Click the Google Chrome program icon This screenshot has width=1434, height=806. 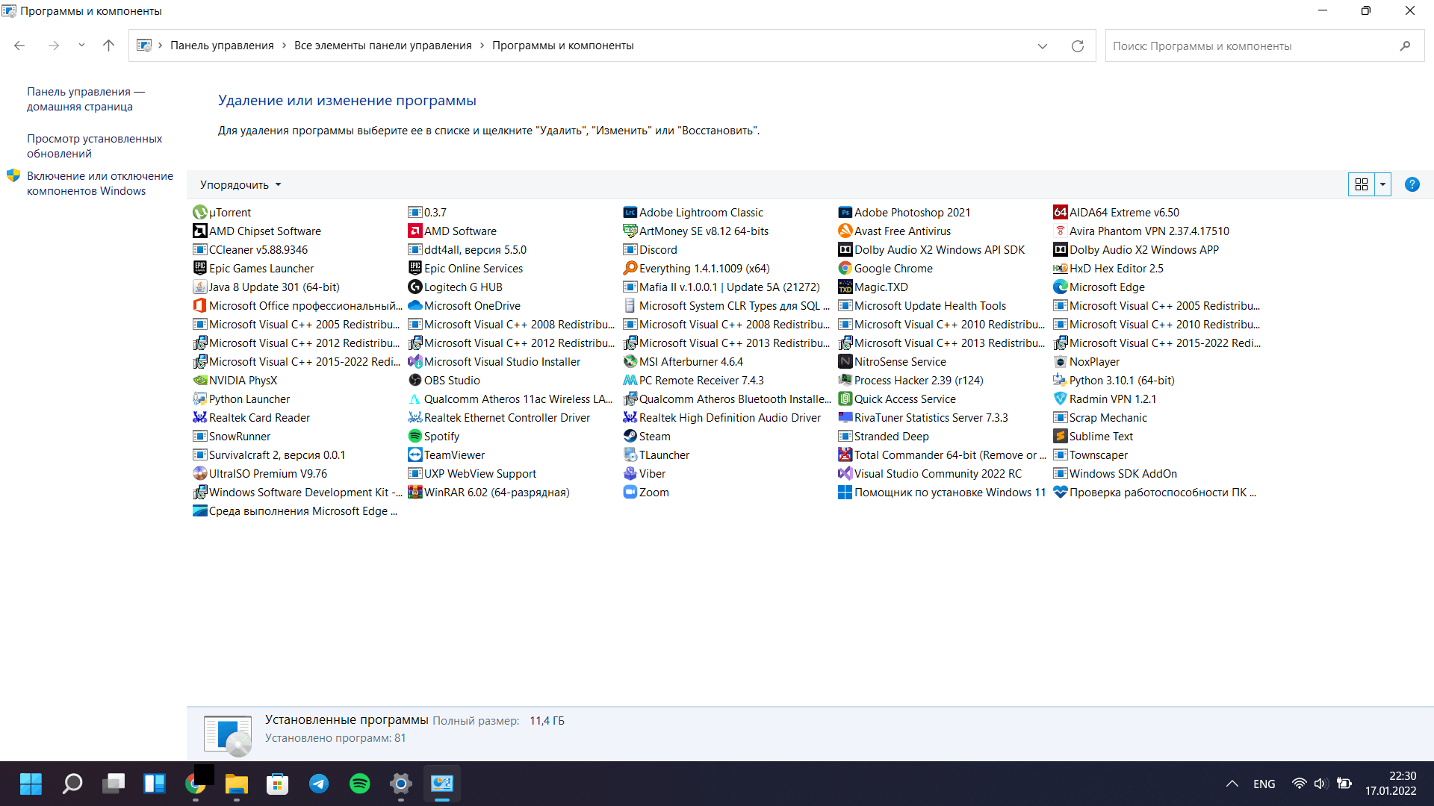tap(845, 269)
